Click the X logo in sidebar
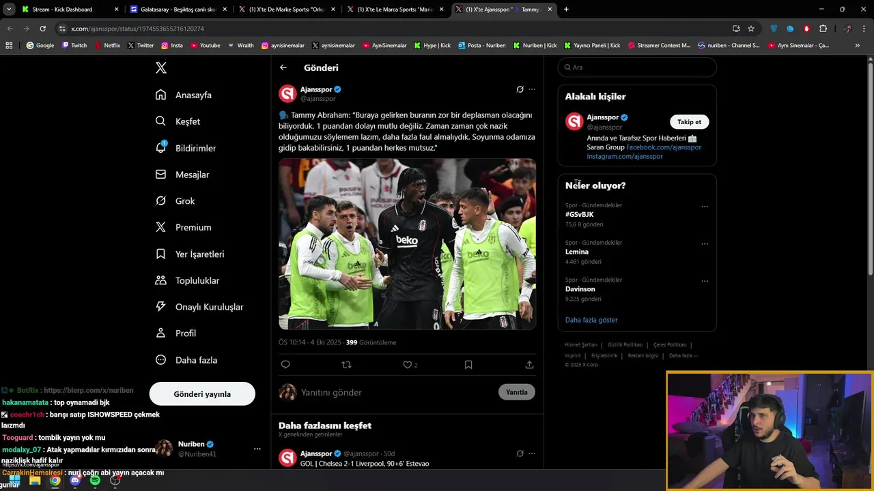 pyautogui.click(x=161, y=68)
